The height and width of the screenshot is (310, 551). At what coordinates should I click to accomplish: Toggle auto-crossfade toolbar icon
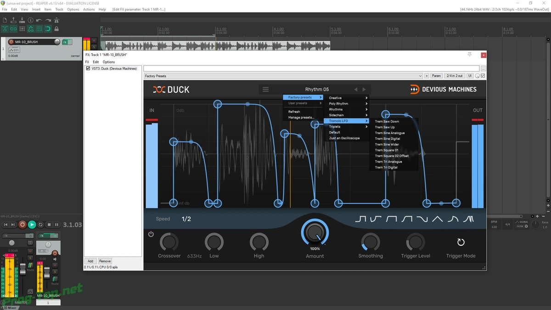tap(5, 29)
